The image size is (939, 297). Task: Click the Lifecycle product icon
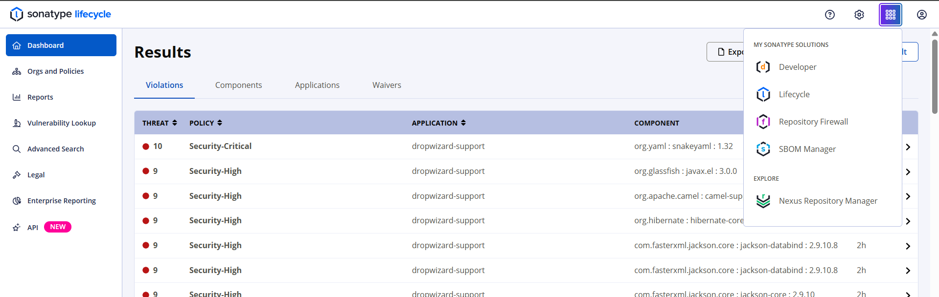click(x=763, y=94)
